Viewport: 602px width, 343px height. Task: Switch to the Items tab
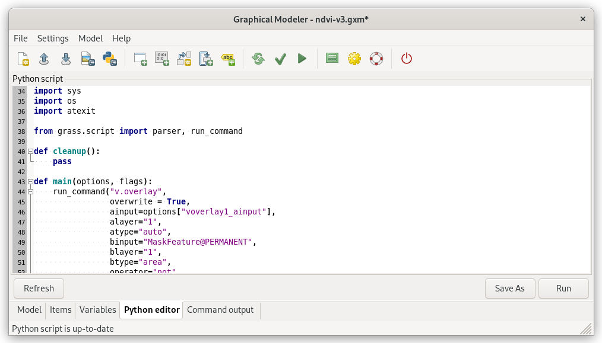pyautogui.click(x=61, y=310)
